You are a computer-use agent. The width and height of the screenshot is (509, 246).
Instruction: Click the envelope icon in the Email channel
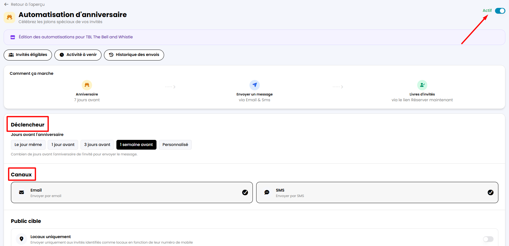tap(22, 192)
